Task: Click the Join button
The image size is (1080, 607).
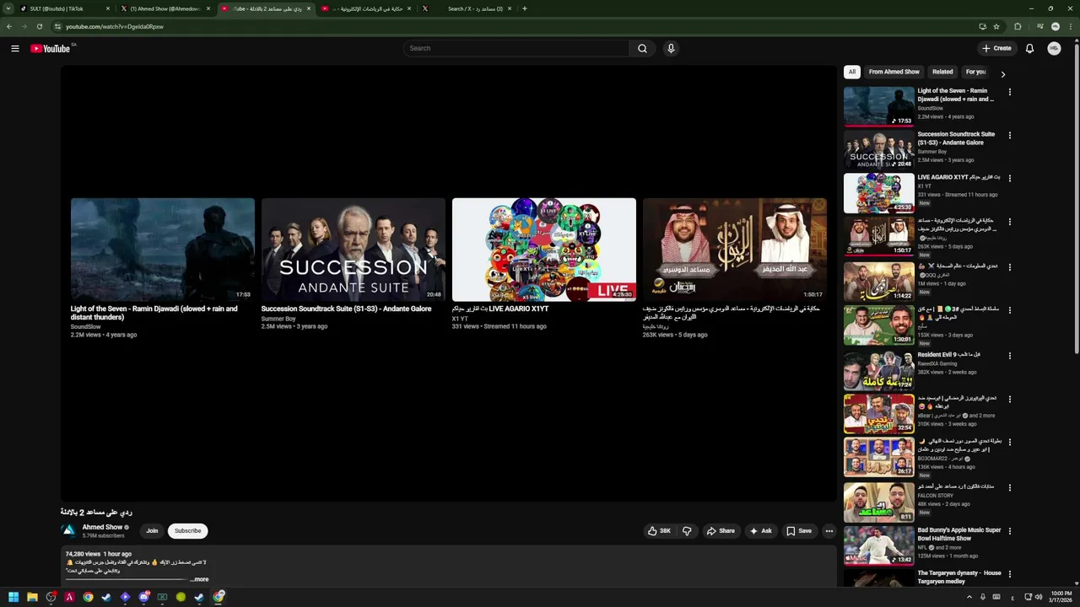Action: coord(152,531)
